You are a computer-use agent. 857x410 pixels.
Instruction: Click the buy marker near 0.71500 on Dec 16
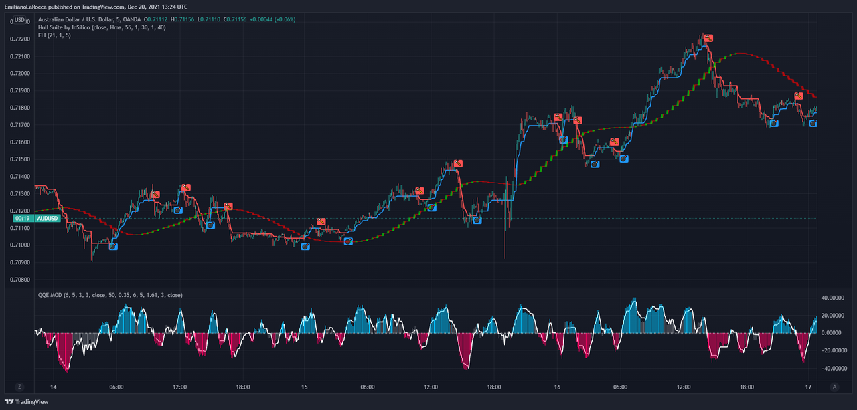coord(624,159)
